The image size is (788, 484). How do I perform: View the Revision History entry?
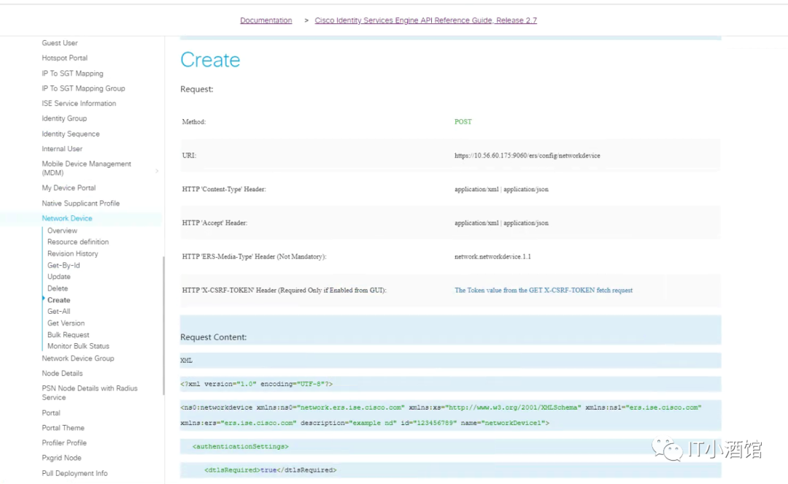(73, 253)
